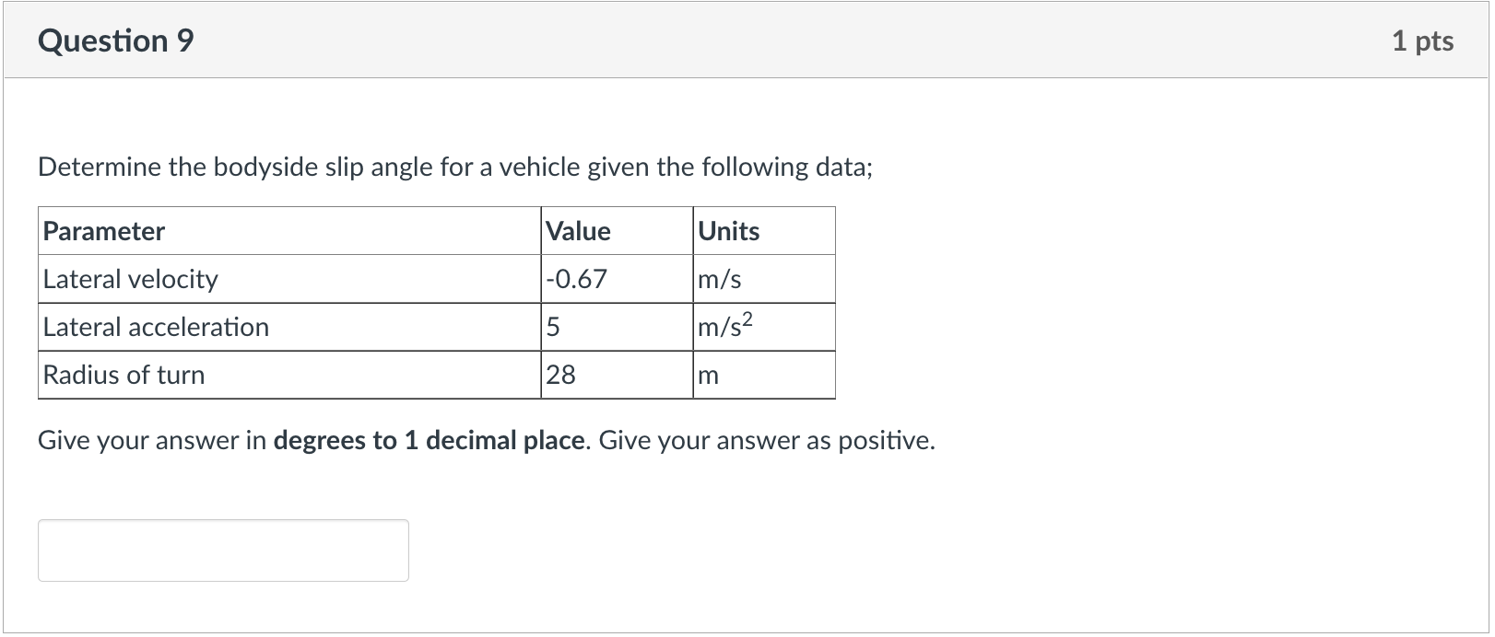Click the 'Give your answer in' text
The image size is (1495, 637).
152,441
